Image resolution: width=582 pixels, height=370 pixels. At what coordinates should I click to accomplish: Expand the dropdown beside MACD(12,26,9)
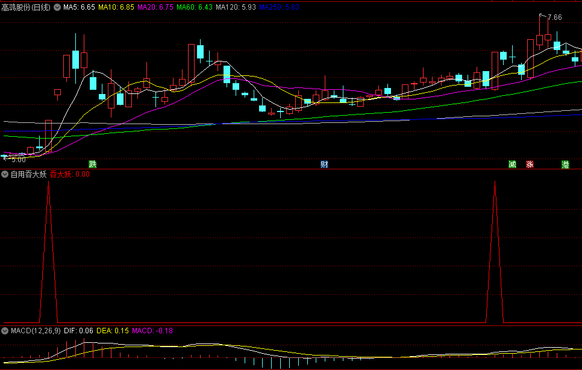pyautogui.click(x=5, y=331)
